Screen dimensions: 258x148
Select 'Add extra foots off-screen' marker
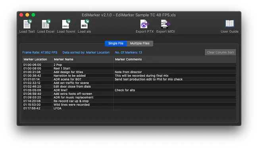73,94
